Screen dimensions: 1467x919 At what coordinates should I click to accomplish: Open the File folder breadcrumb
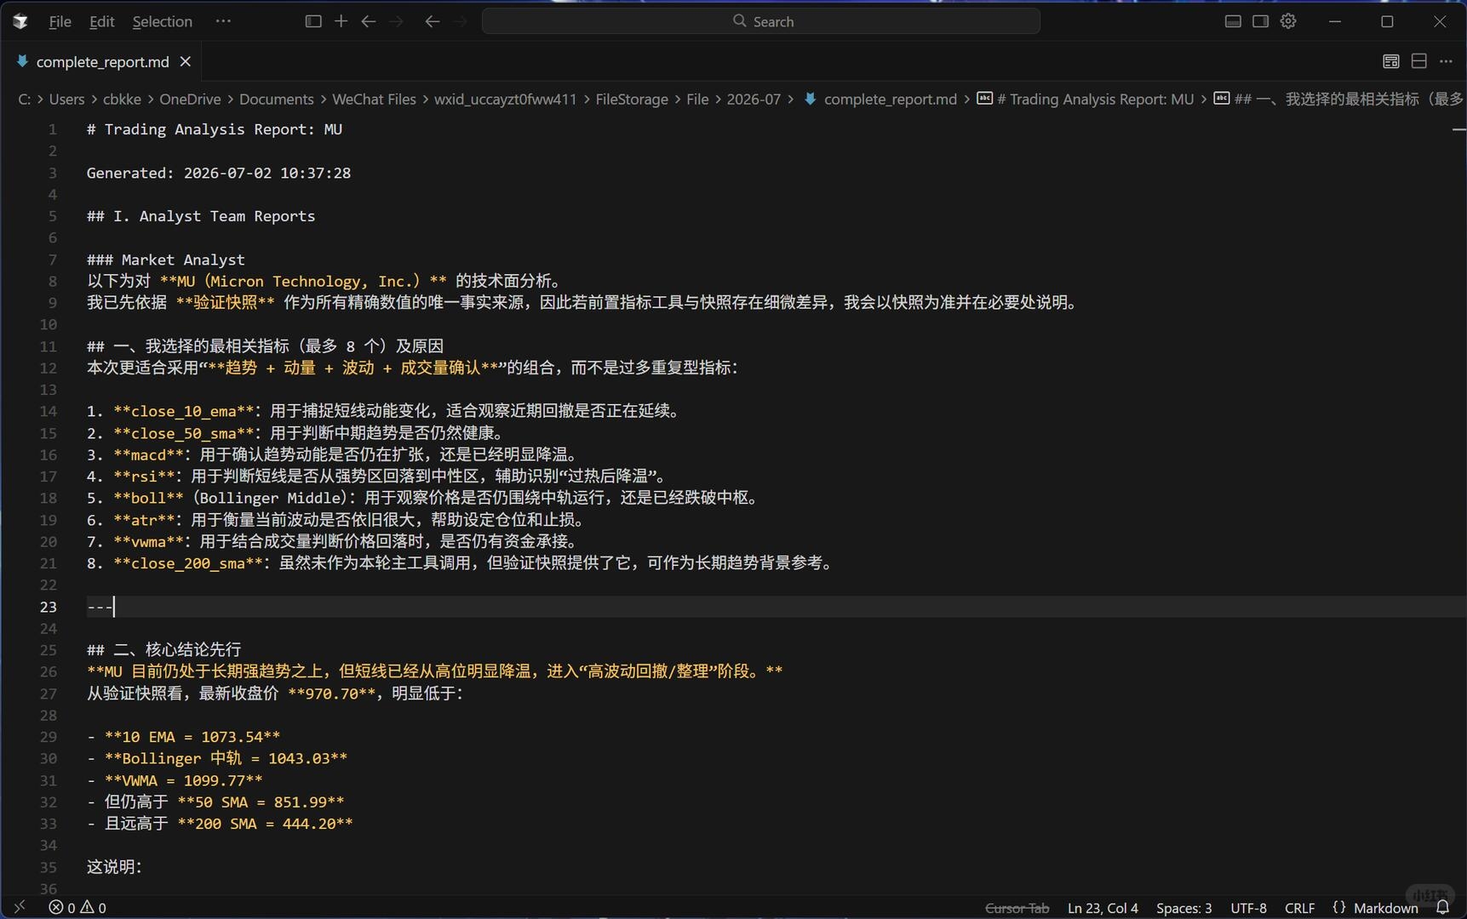[697, 99]
